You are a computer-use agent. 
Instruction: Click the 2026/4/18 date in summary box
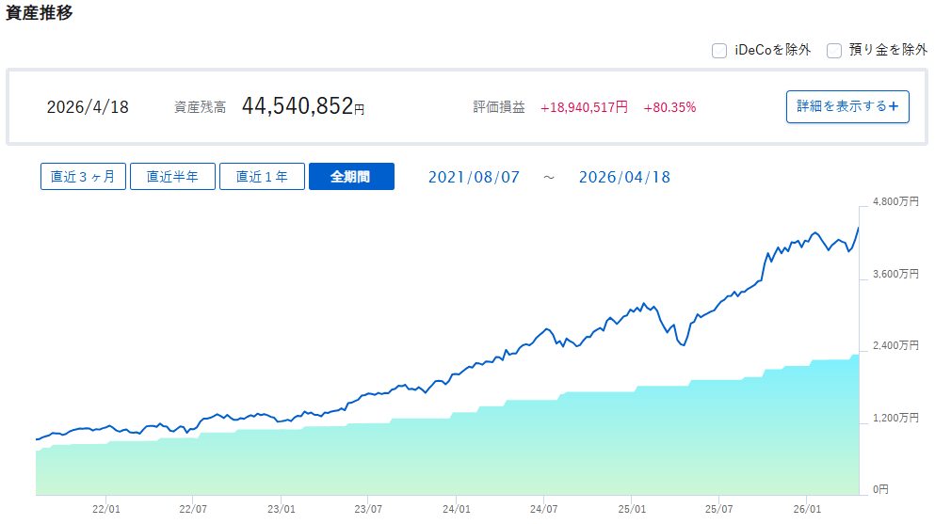coord(88,107)
